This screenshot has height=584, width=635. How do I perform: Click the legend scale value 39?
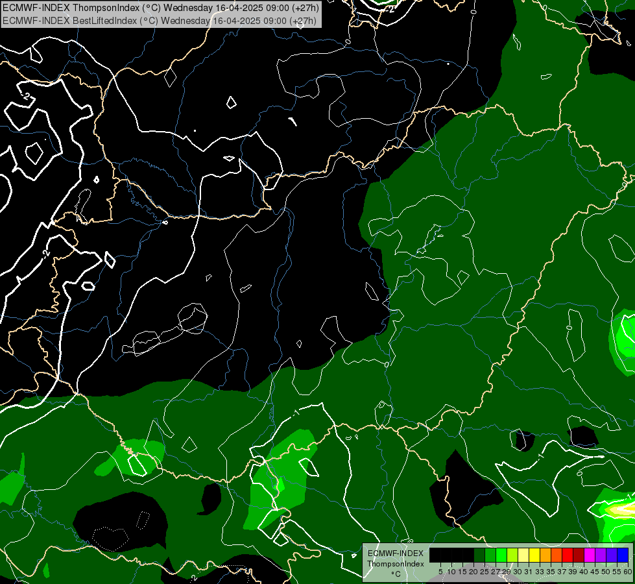573,572
